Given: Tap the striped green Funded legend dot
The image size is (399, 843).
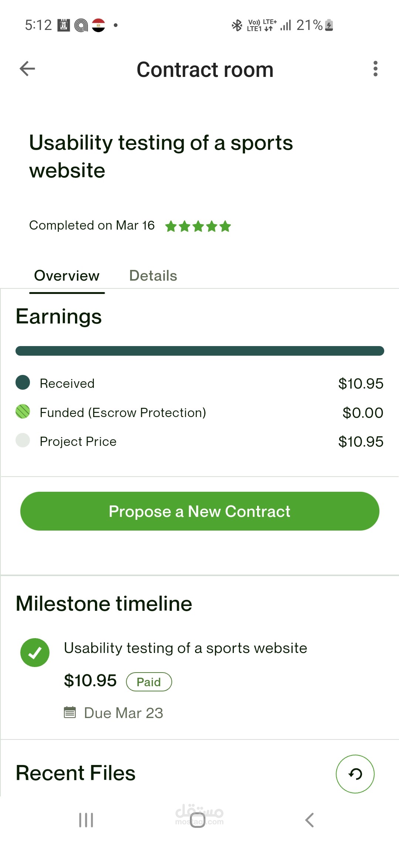Looking at the screenshot, I should [x=23, y=412].
